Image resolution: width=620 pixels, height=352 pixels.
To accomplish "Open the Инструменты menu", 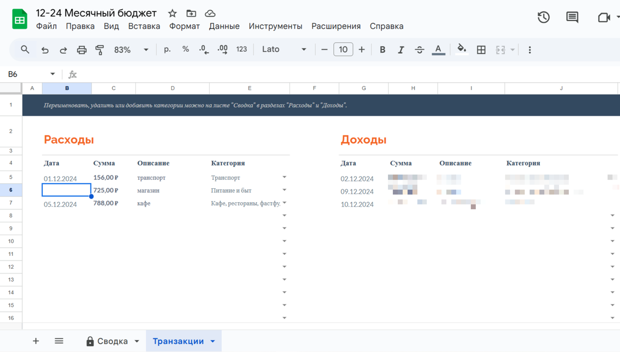I will [x=275, y=26].
